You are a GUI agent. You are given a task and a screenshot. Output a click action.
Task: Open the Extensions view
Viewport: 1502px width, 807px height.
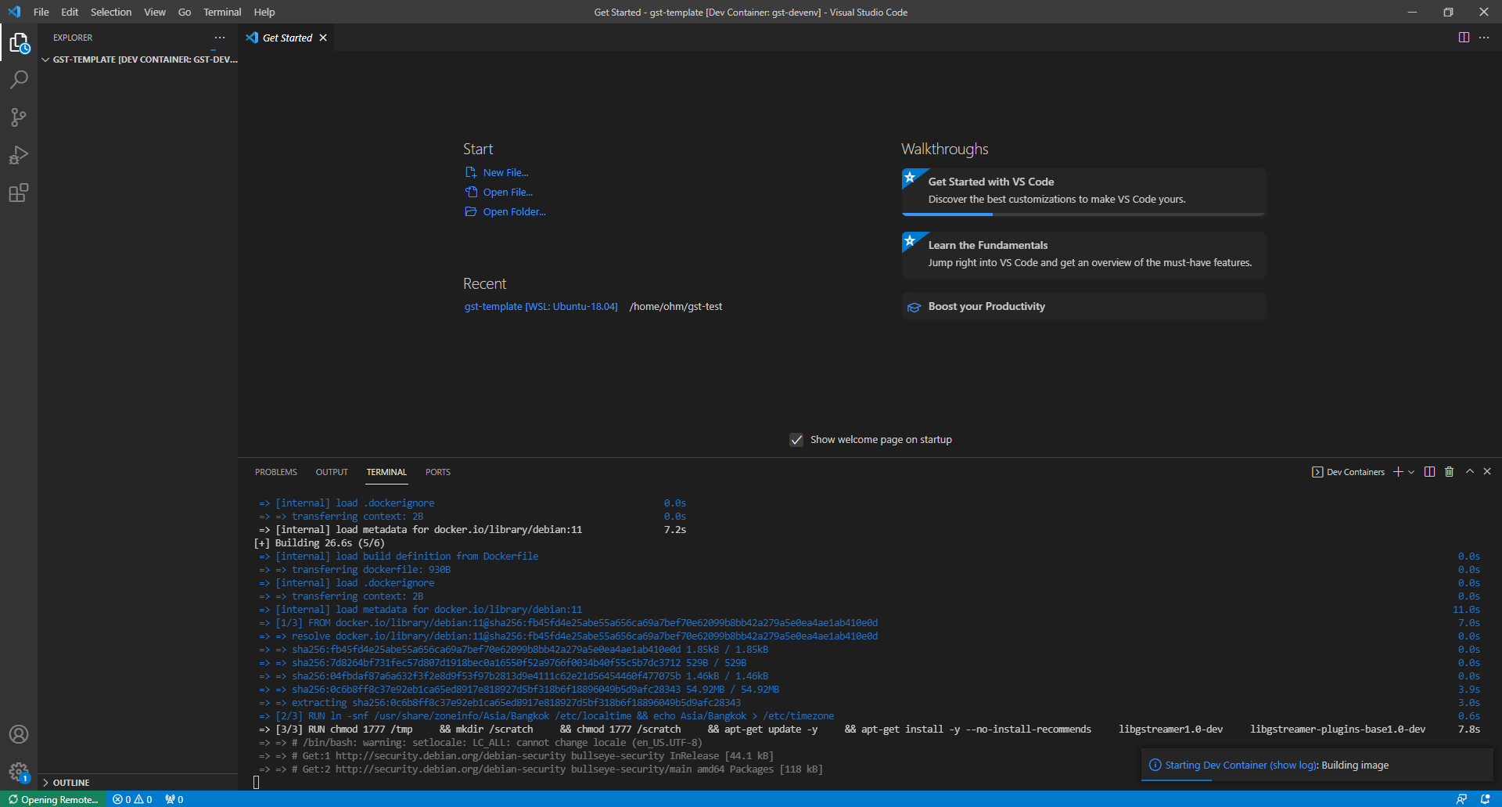click(x=19, y=193)
